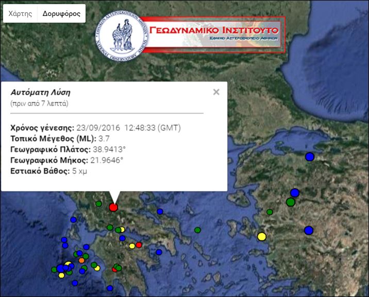Click the large yellow marker on Turkish coast
This screenshot has height=297, width=369.
pyautogui.click(x=261, y=236)
